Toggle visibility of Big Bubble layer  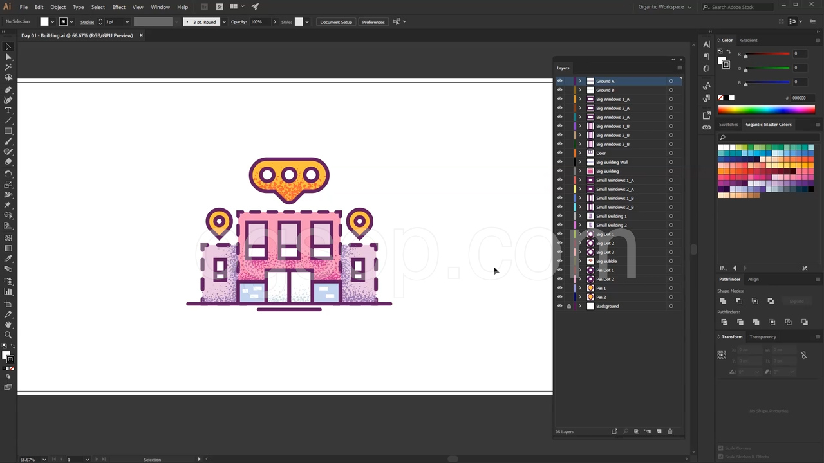click(559, 261)
